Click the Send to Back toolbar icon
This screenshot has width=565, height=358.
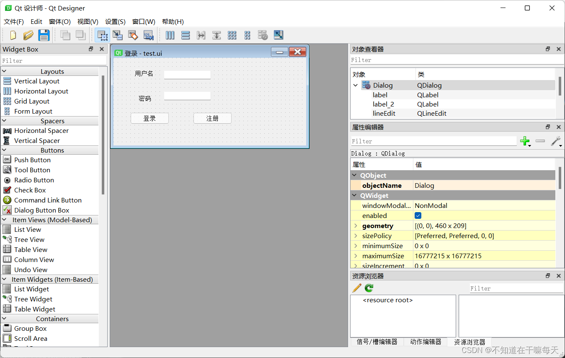point(65,35)
